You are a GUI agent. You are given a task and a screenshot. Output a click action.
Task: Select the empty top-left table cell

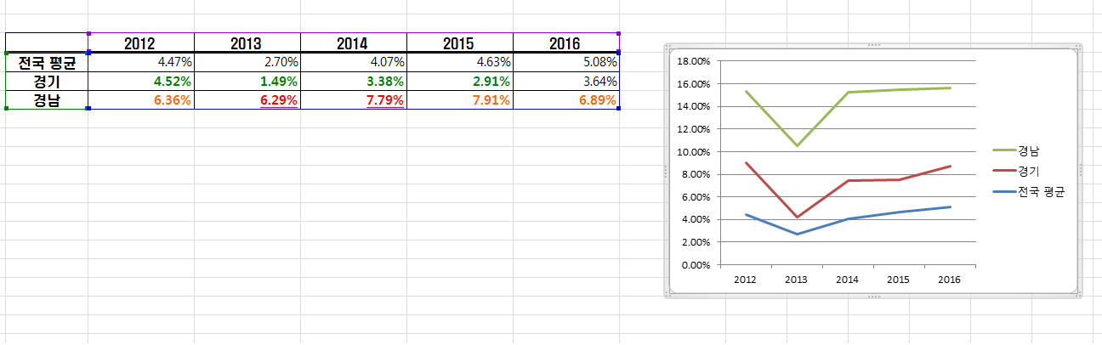[x=47, y=43]
